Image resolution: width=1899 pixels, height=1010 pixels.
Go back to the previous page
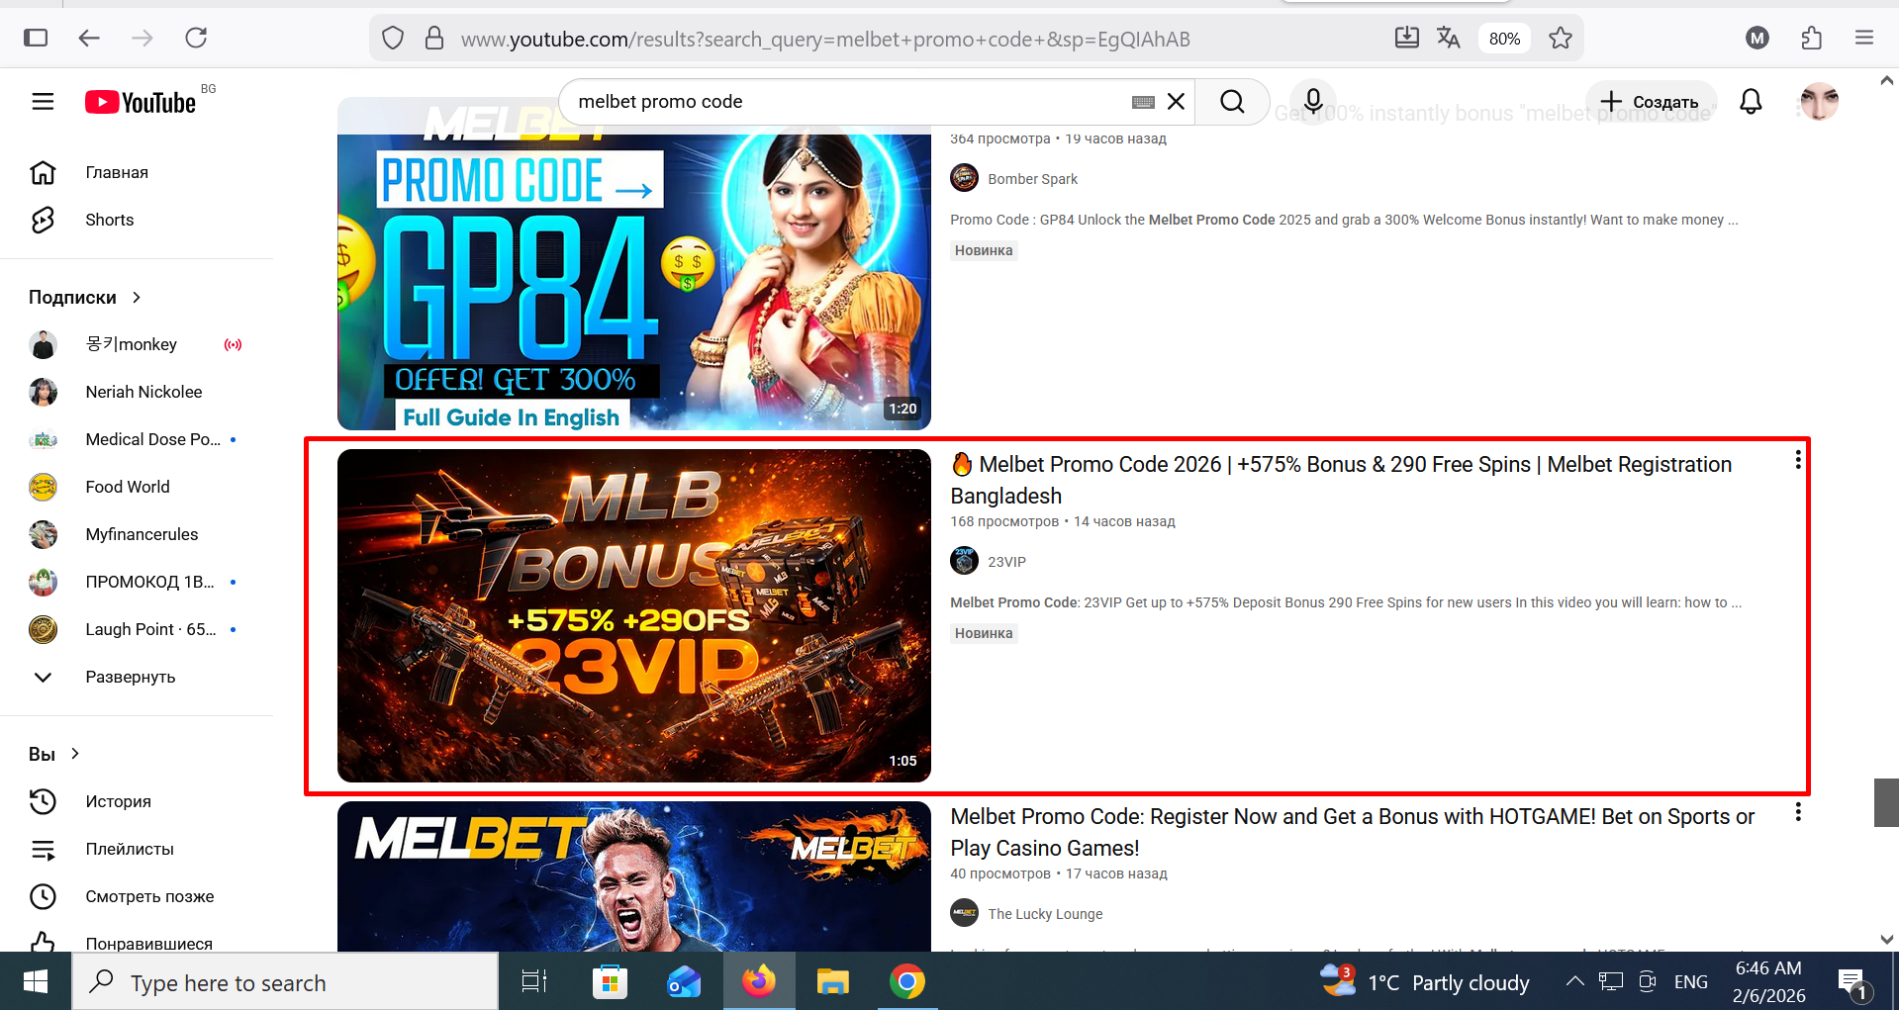89,38
